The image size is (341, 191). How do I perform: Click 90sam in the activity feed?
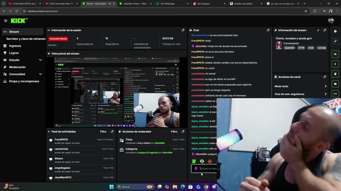(x=59, y=159)
